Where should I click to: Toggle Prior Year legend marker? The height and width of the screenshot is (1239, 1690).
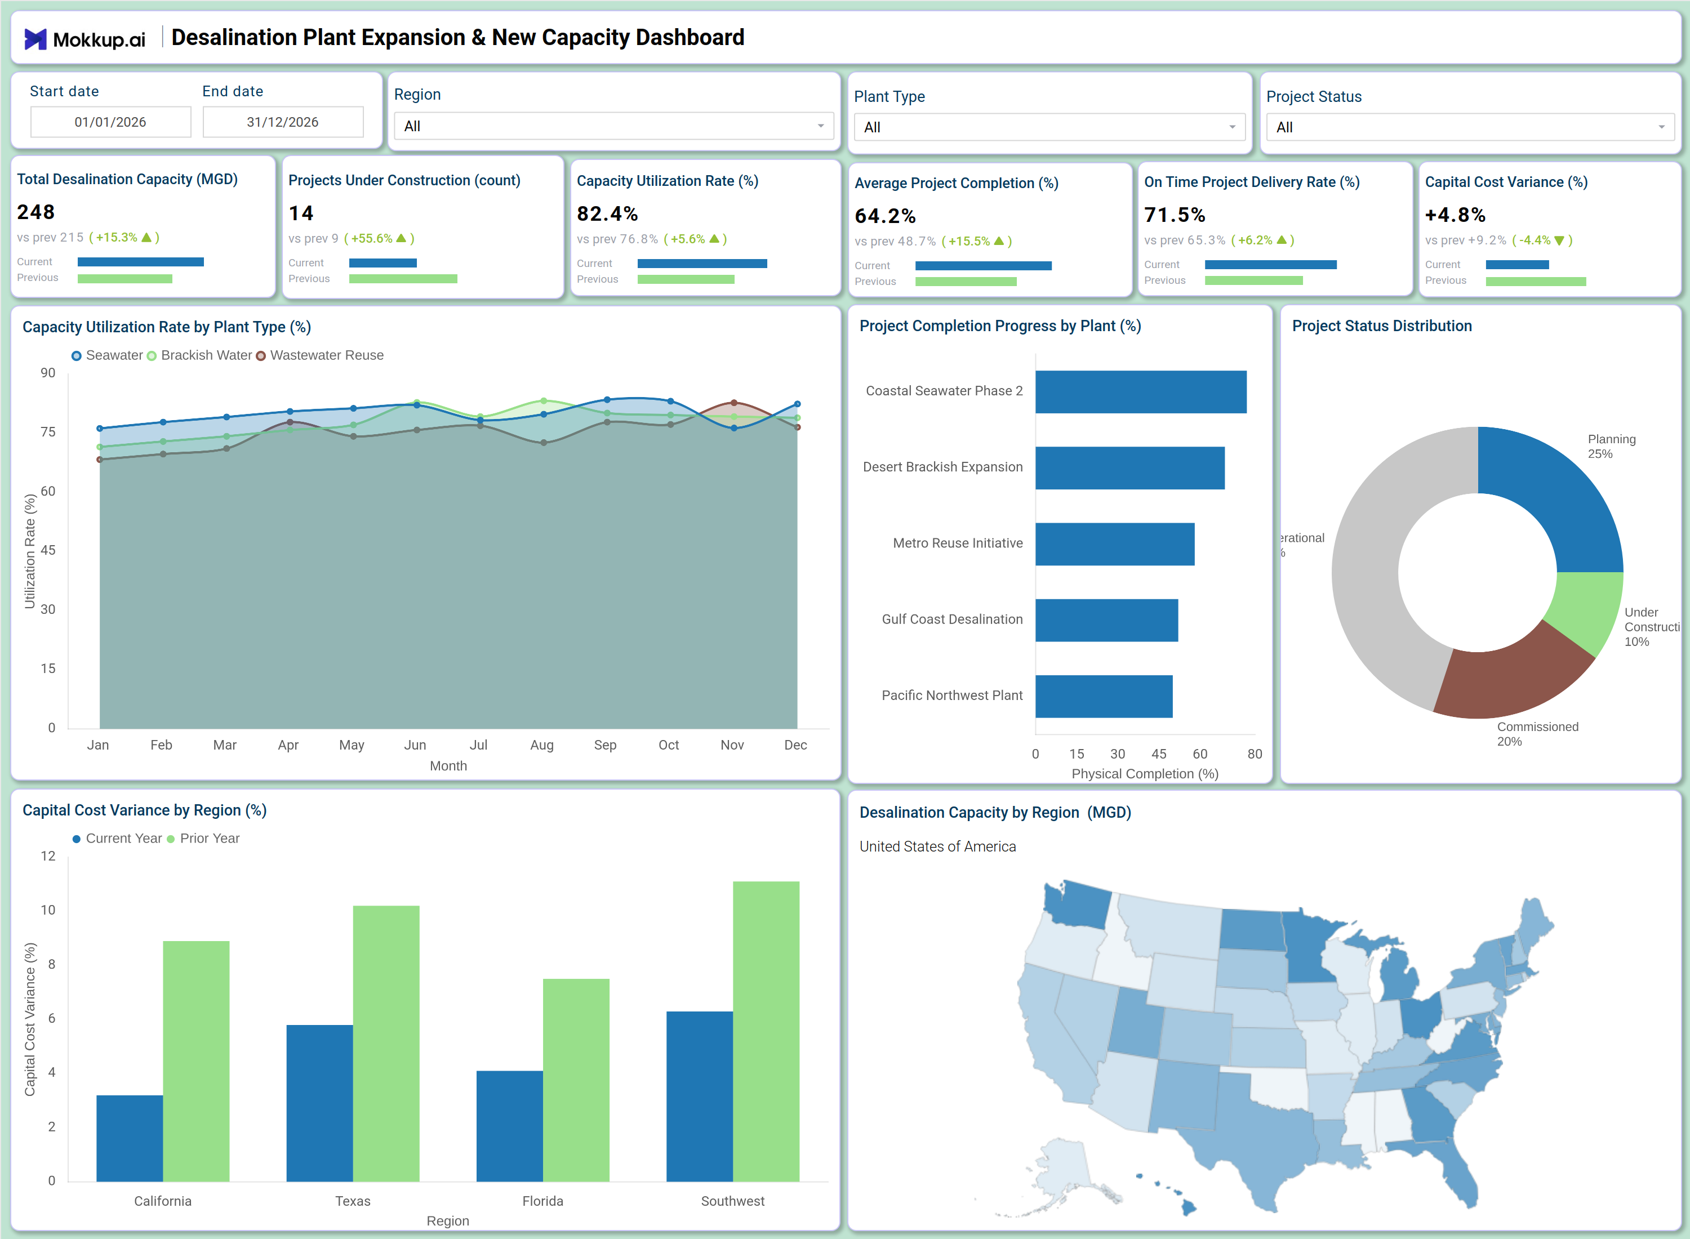point(170,839)
